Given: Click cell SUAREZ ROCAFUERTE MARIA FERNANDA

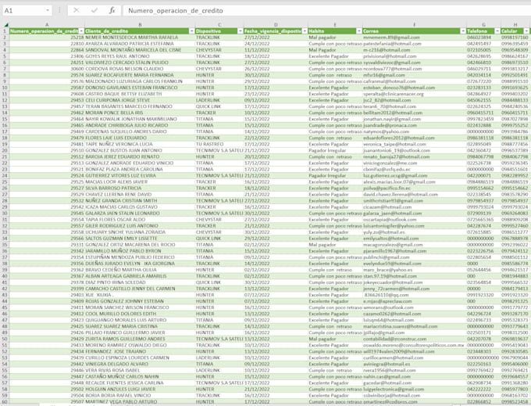Looking at the screenshot, I should pyautogui.click(x=140, y=75).
